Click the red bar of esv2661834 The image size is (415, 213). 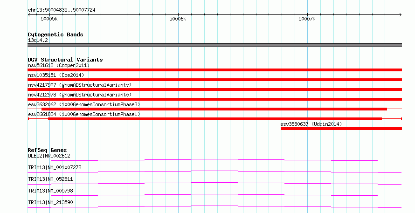tap(215, 119)
